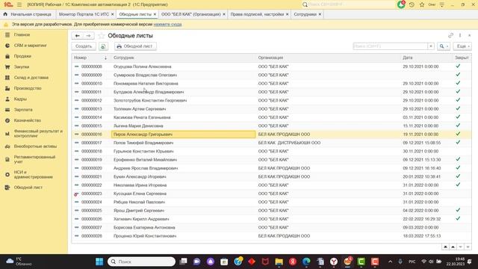Switch to Начальная страница tab
Image resolution: width=478 pixels, height=269 pixels.
tap(28, 14)
